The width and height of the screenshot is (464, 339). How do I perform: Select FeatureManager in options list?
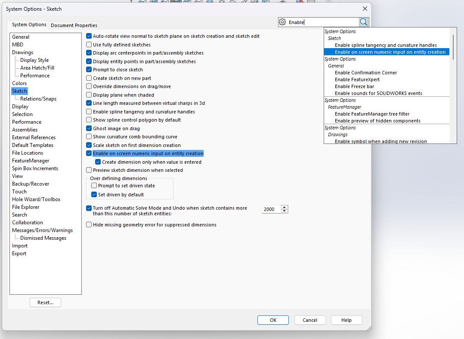point(31,161)
